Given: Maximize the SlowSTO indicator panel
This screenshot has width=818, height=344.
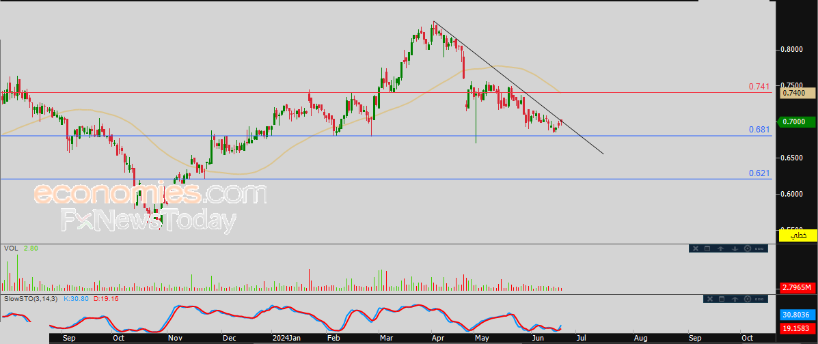Looking at the screenshot, I should [722, 299].
